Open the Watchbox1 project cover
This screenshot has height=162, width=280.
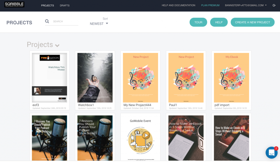point(95,78)
